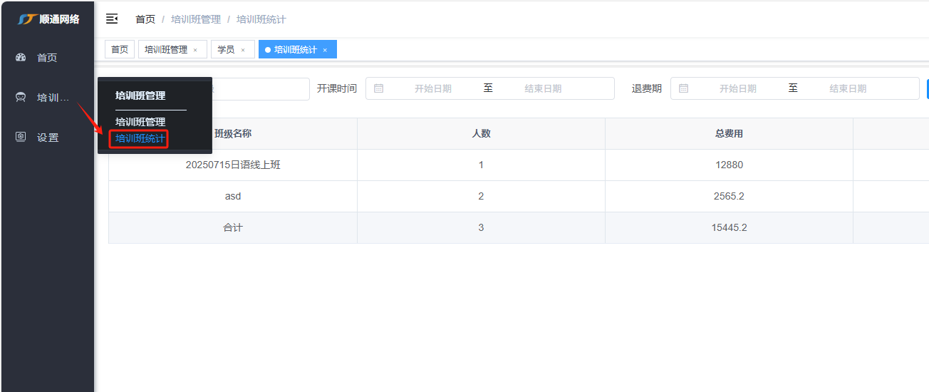Screen dimensions: 929x392
Task: Click 退费期 结束日期 field
Action: click(848, 88)
